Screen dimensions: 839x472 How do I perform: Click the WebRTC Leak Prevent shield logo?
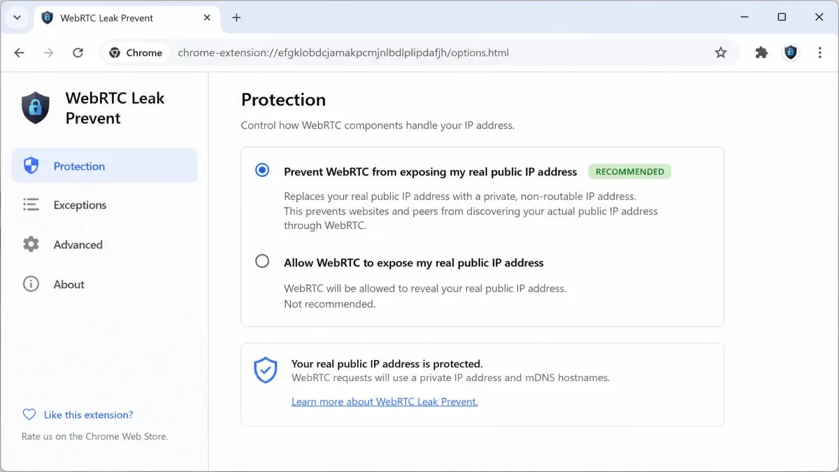click(x=36, y=108)
